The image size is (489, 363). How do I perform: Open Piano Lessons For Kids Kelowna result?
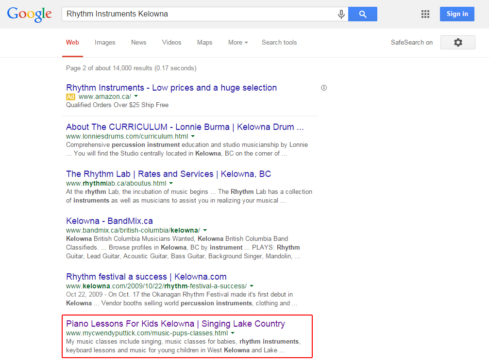tap(175, 324)
